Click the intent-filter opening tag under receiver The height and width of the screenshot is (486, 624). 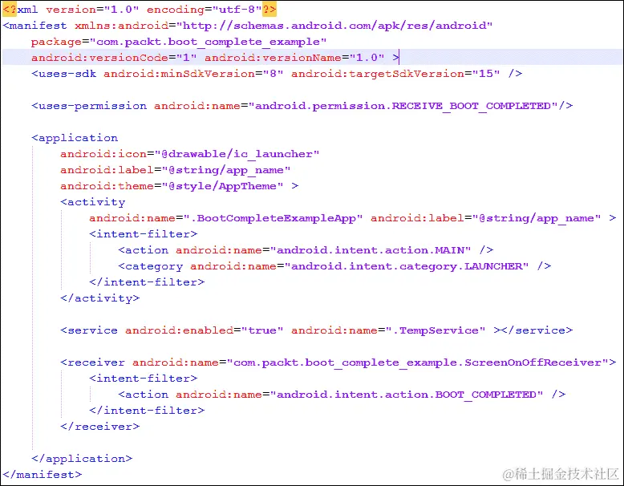[144, 379]
